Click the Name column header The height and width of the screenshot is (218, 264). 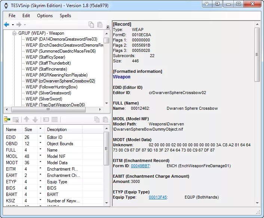[x=13, y=130]
